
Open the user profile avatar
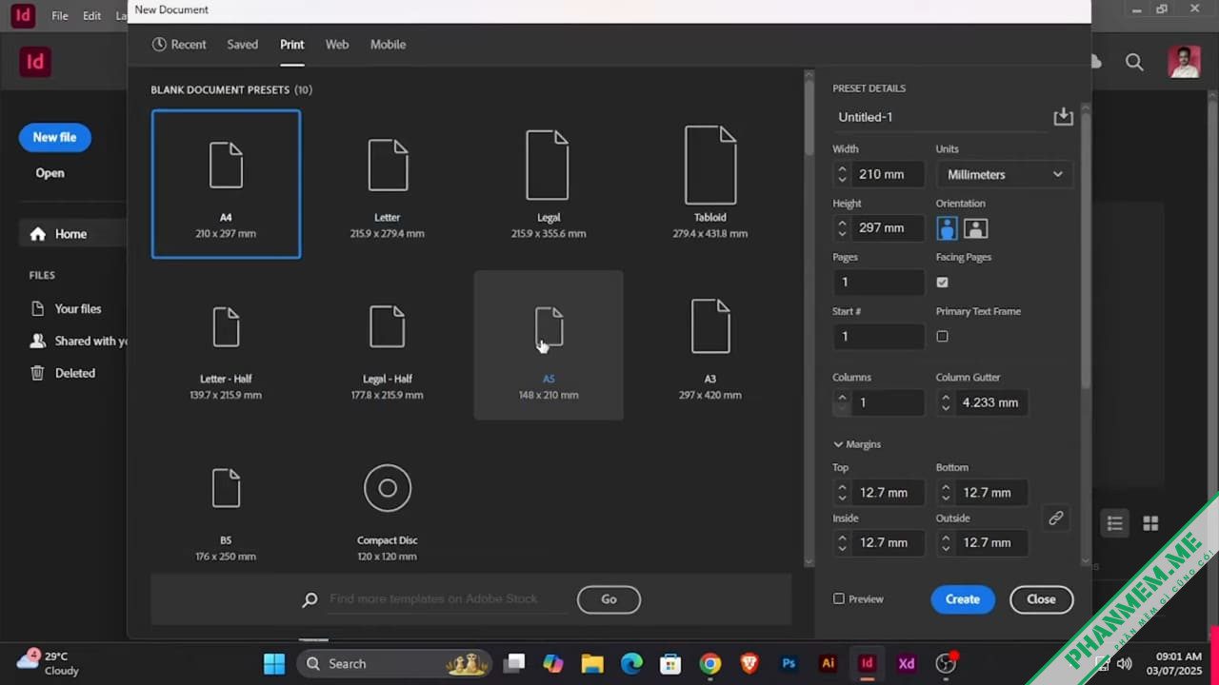click(x=1184, y=63)
